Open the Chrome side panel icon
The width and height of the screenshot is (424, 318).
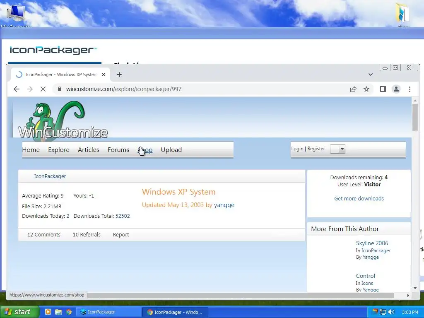[x=383, y=89]
